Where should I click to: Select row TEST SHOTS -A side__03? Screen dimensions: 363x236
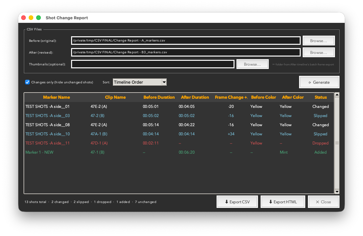179,116
